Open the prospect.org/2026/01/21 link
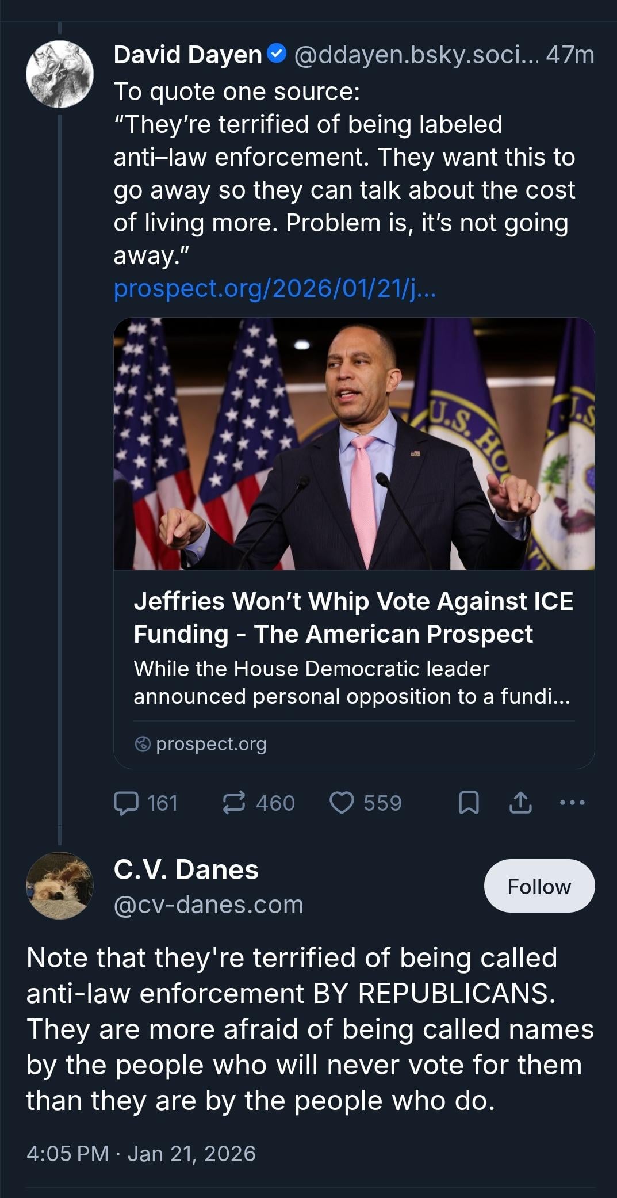617x1198 pixels. pyautogui.click(x=275, y=288)
